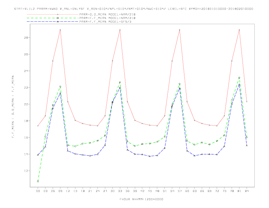This screenshot has width=269, height=208.
Task: Click x-axis tick label 33
Action: point(120,191)
